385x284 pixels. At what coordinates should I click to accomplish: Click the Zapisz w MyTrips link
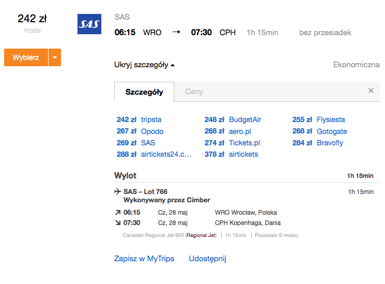[x=144, y=259]
